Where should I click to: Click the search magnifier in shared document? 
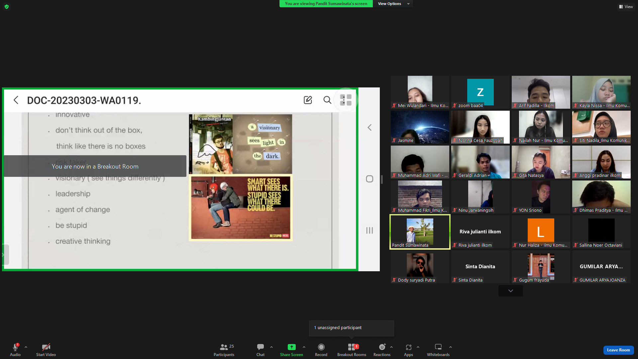[327, 100]
